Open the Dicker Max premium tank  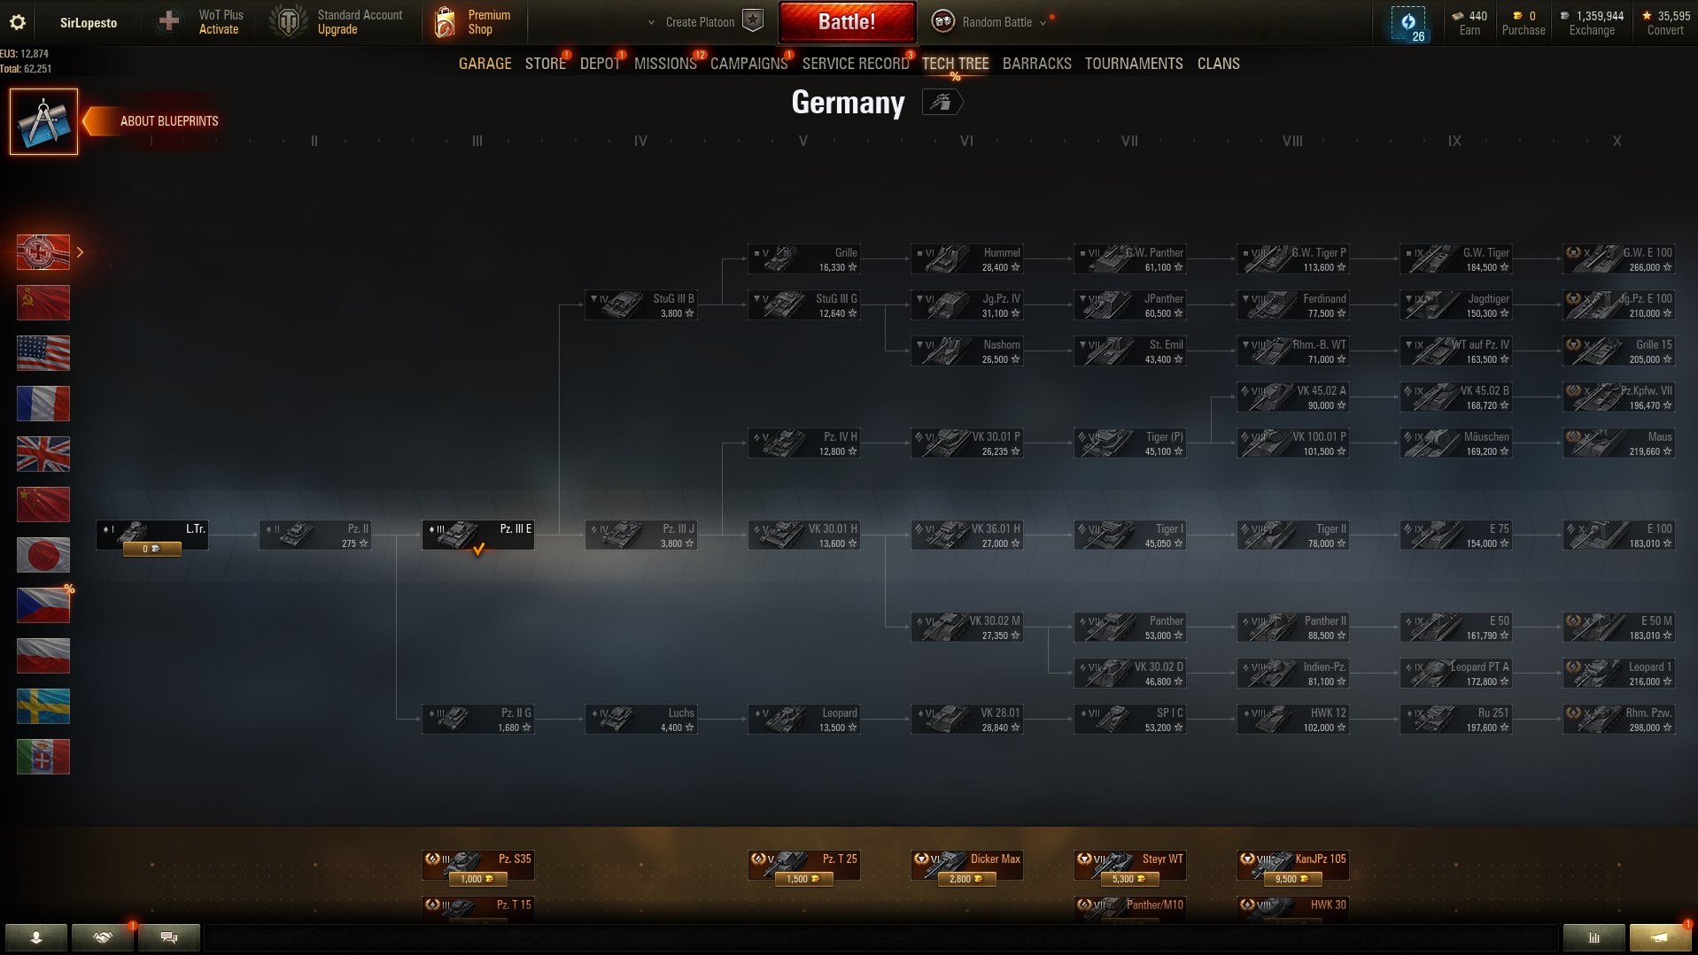coord(967,866)
